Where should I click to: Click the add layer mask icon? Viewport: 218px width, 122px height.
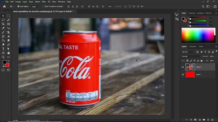coord(195,120)
